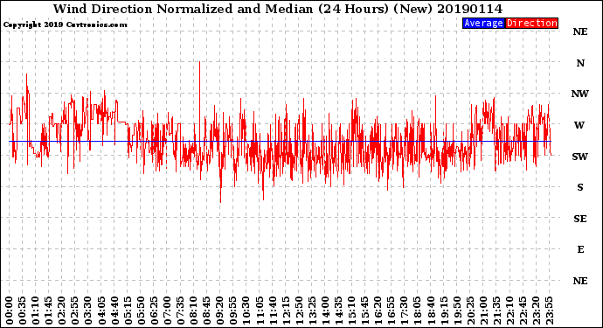Image resolution: width=603 pixels, height=328 pixels.
Task: Click the 10:30 time axis label
Action: (246, 311)
